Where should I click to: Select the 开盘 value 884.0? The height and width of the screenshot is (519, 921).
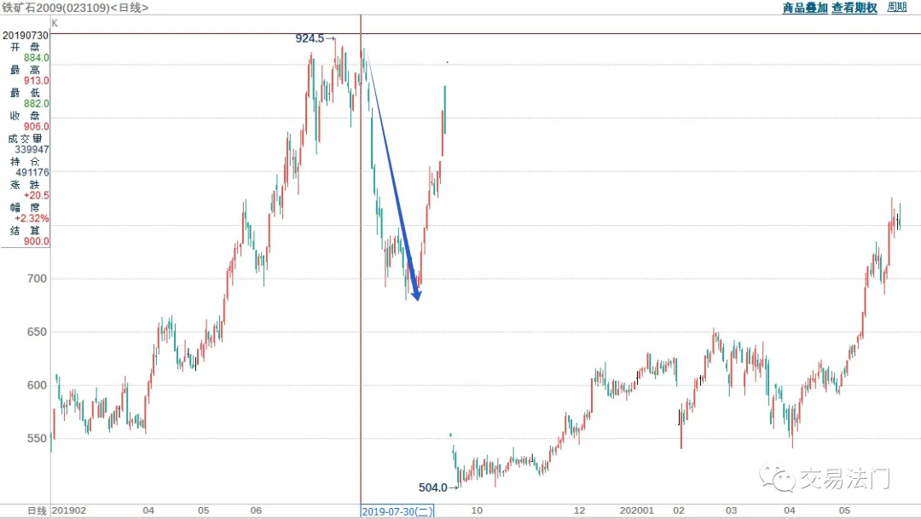[x=37, y=58]
